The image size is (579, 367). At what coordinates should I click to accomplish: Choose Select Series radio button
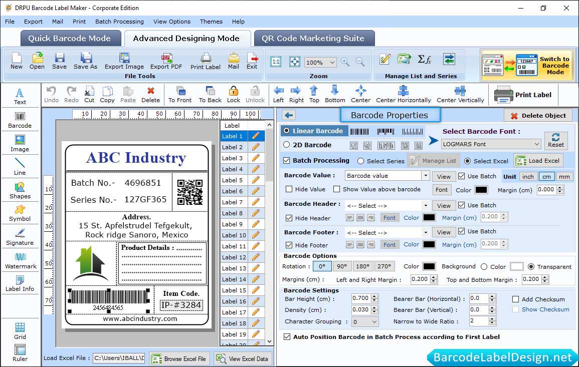click(361, 161)
